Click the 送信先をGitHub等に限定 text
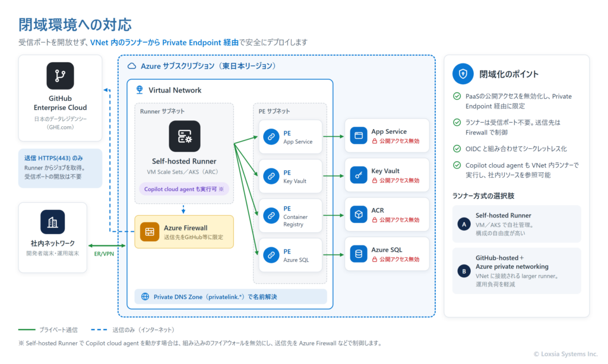 point(194,237)
